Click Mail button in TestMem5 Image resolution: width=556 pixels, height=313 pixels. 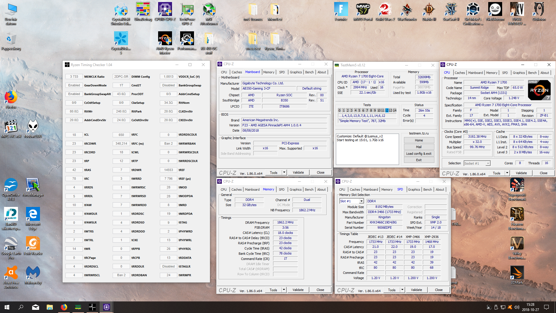[419, 147]
